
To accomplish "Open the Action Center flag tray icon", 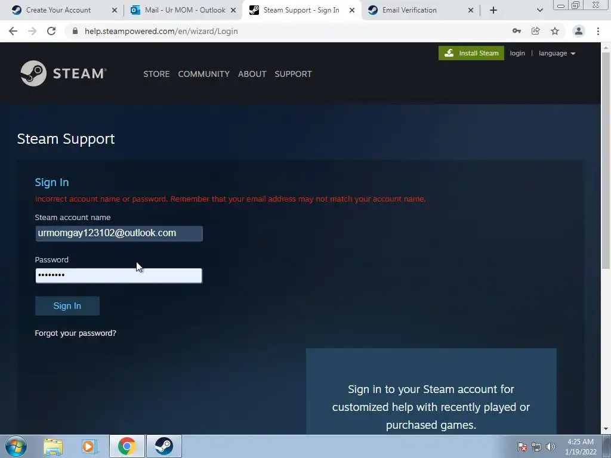I will pos(522,447).
